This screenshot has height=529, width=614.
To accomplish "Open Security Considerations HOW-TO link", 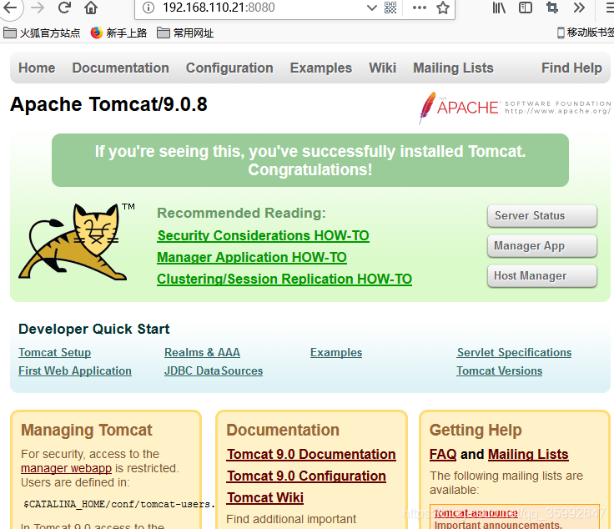I will click(263, 236).
